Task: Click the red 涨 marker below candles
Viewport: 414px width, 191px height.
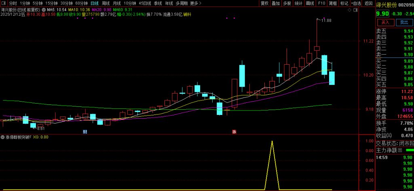Action: point(234,132)
